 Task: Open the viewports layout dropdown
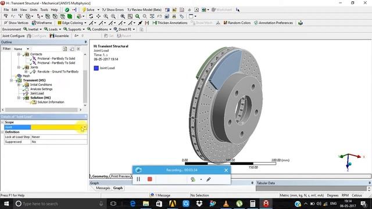195,16
